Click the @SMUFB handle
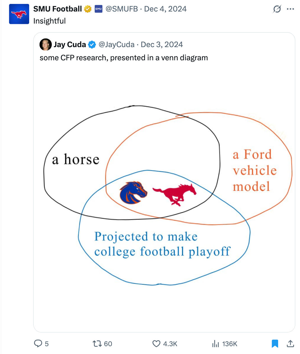300x354 pixels. [x=122, y=9]
